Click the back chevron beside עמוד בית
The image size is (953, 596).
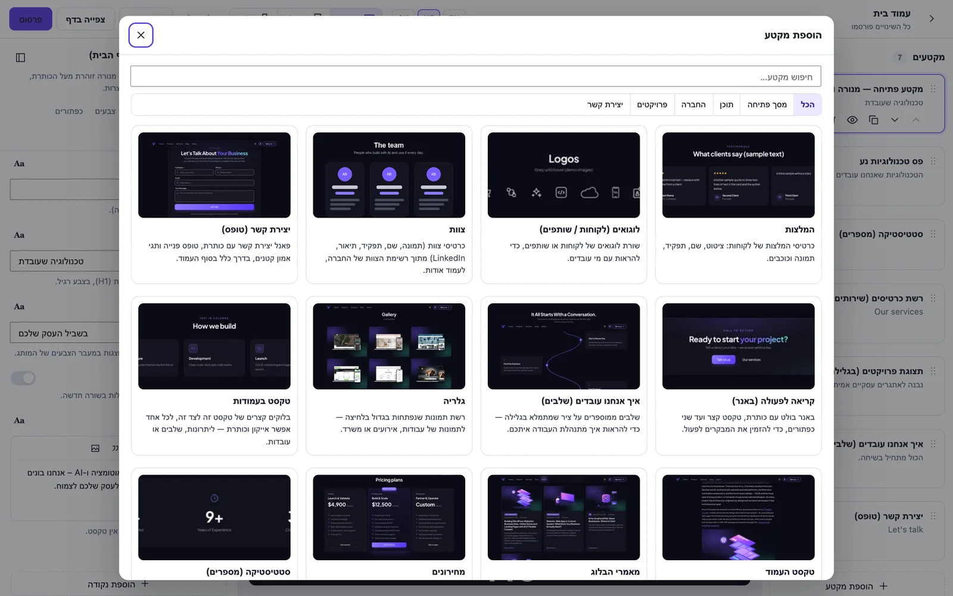tap(932, 19)
